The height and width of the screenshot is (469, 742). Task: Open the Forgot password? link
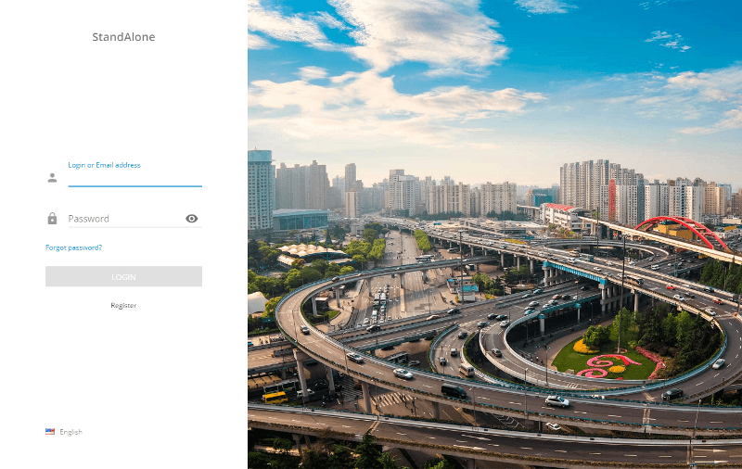click(74, 247)
